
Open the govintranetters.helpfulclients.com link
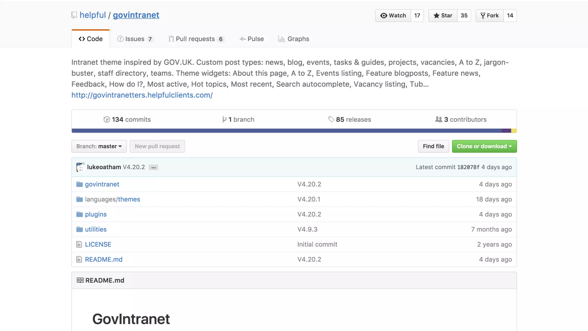tap(142, 95)
